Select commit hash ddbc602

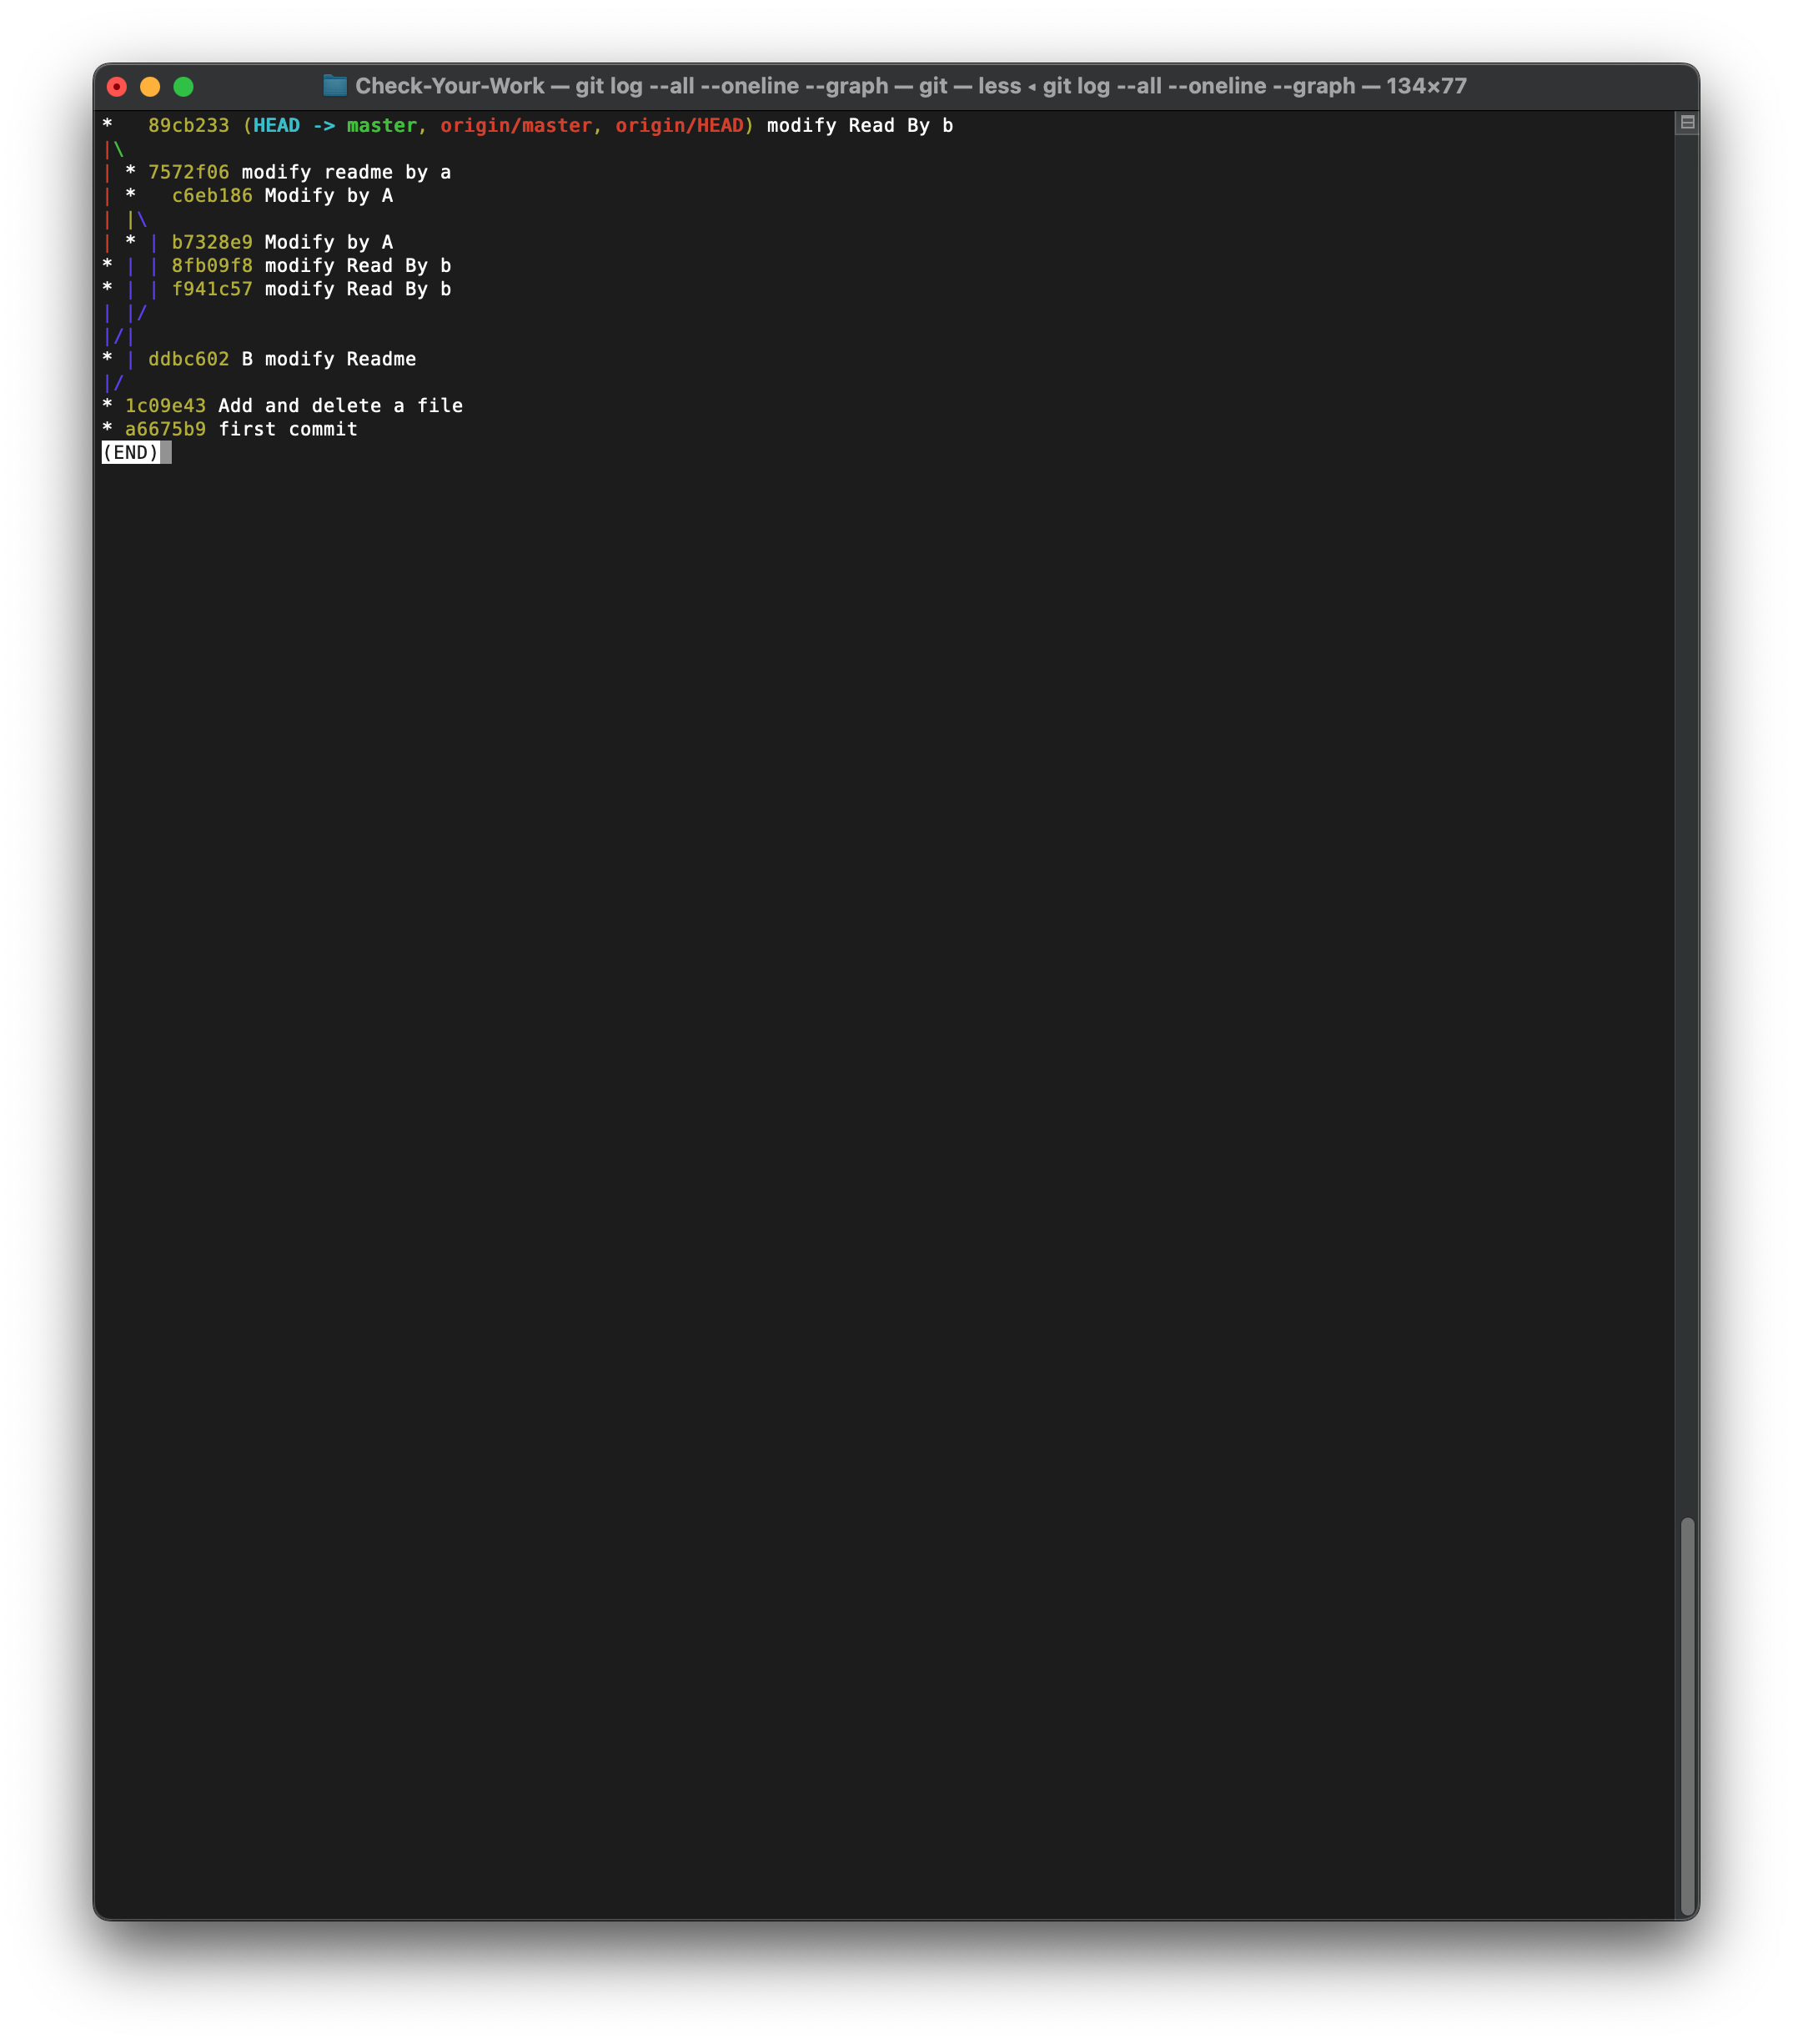[x=189, y=359]
